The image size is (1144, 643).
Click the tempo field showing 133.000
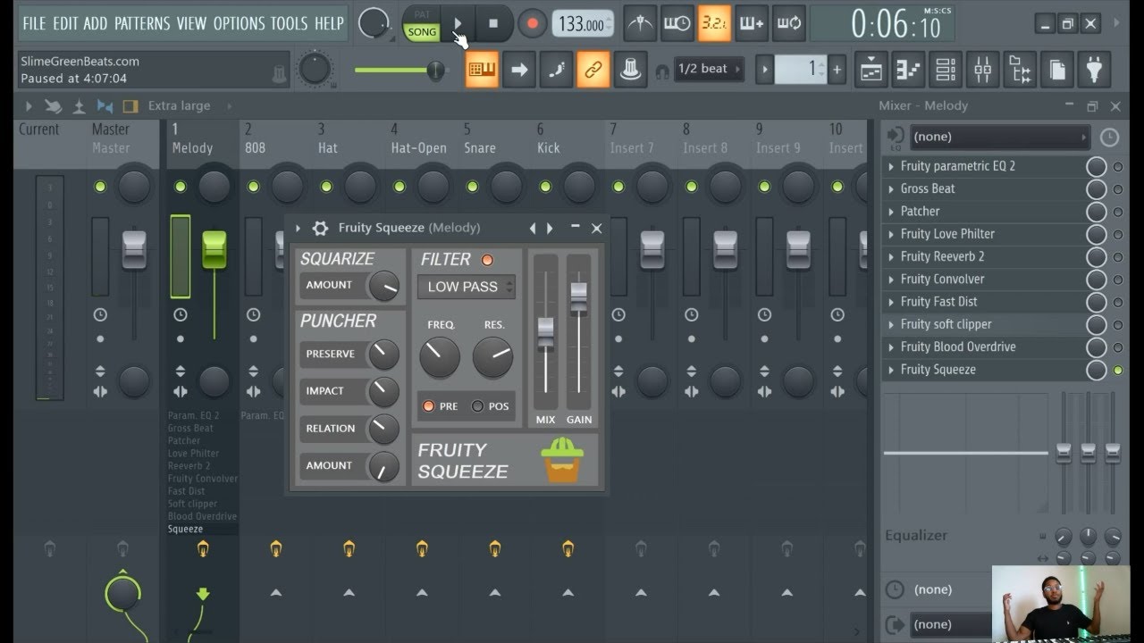tap(582, 24)
